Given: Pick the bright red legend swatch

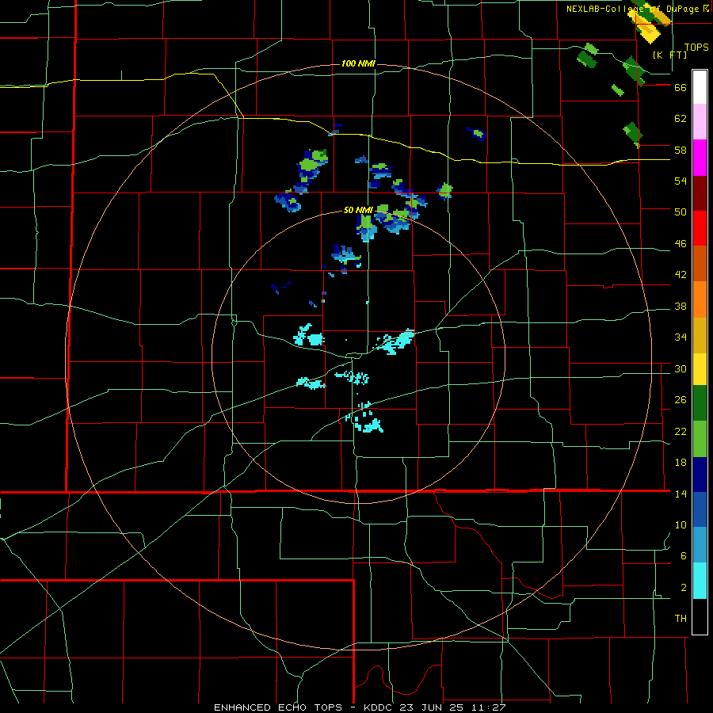Looking at the screenshot, I should click(x=700, y=228).
